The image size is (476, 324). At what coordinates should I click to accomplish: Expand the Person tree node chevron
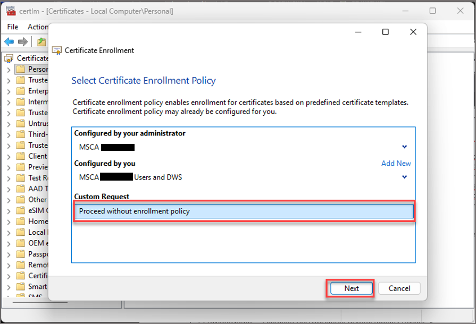tap(9, 70)
